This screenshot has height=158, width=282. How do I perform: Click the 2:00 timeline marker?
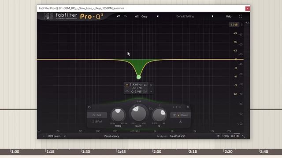click(157, 151)
